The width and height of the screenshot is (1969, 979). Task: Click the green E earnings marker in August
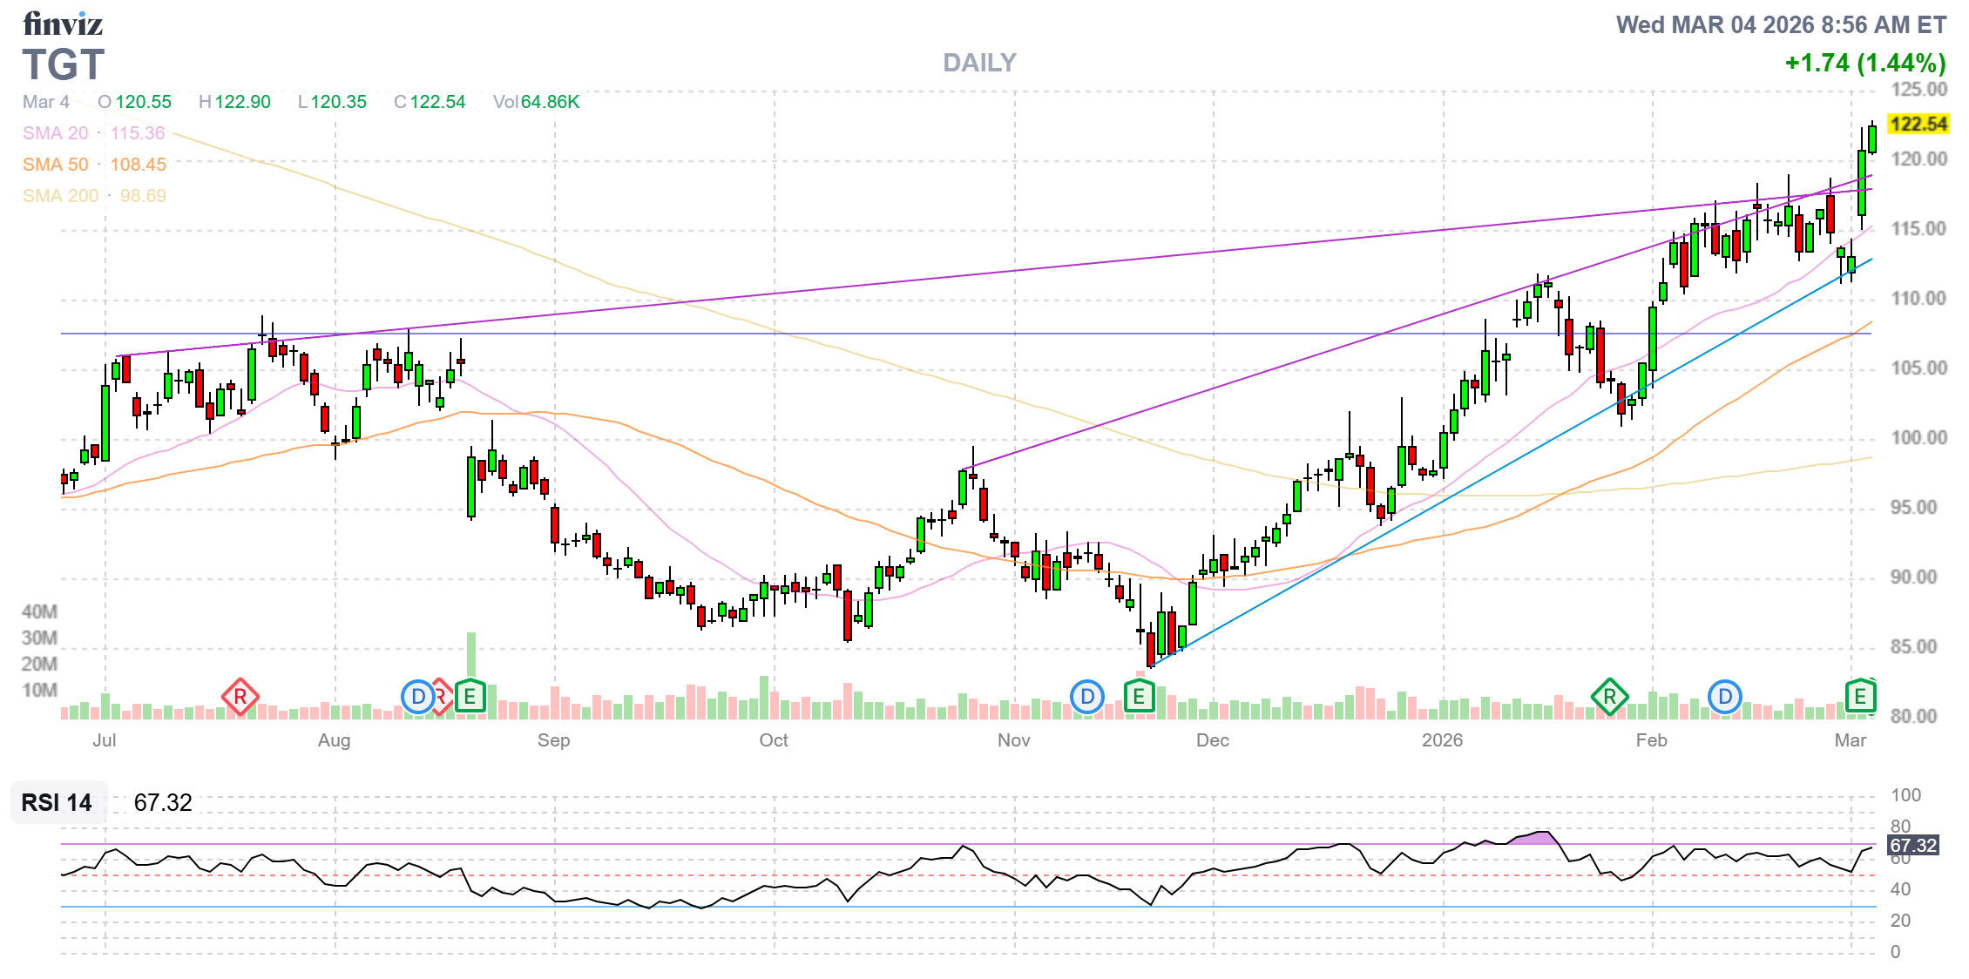point(470,696)
